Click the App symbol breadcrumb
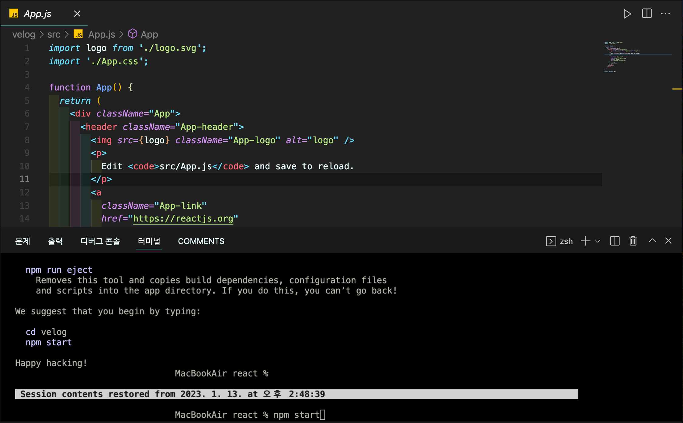This screenshot has height=423, width=683. pyautogui.click(x=149, y=34)
